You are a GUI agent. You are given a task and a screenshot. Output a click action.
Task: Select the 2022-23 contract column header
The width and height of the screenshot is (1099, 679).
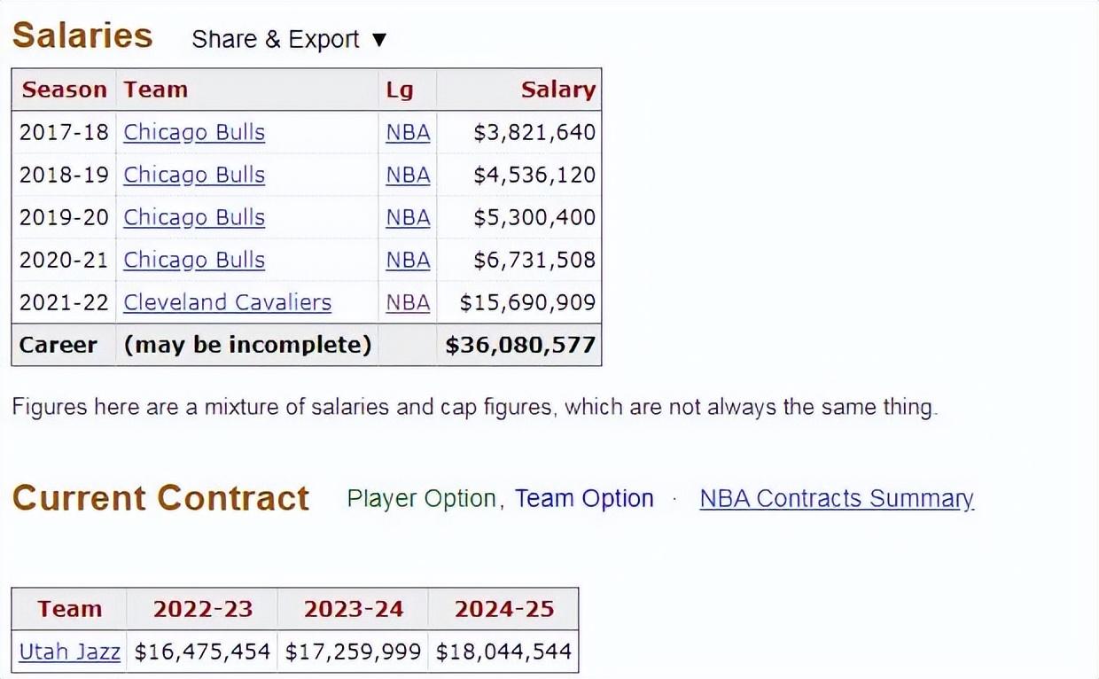point(202,609)
